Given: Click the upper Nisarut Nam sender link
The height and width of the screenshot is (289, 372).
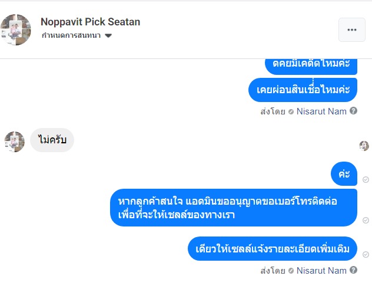Looking at the screenshot, I should click(321, 110).
